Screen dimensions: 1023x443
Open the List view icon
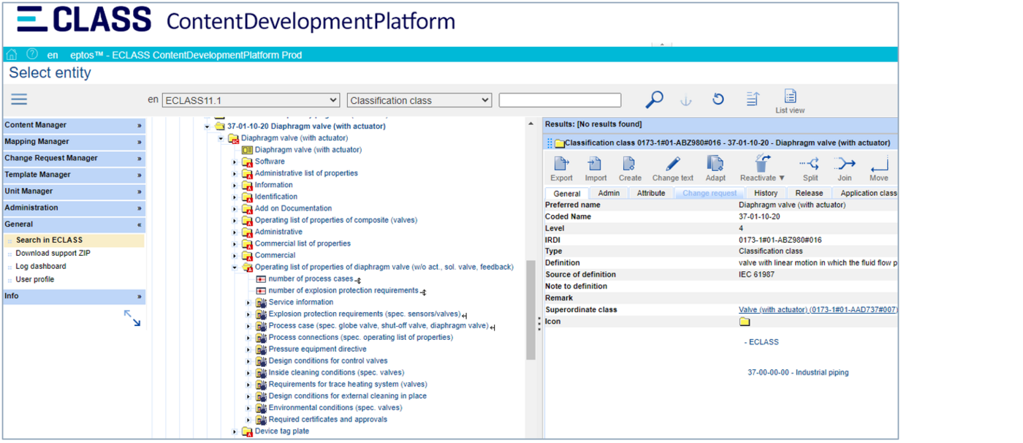pos(790,97)
